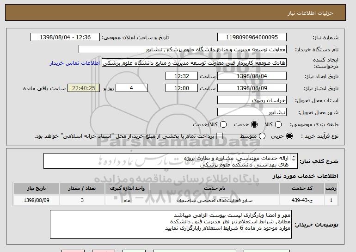Click the buyer organization name field
Viewport: 356px width, 252px height.
pyautogui.click(x=183, y=49)
